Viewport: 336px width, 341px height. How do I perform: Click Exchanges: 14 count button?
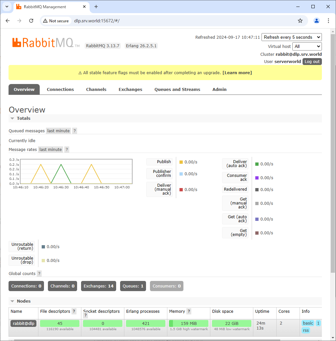(x=98, y=286)
